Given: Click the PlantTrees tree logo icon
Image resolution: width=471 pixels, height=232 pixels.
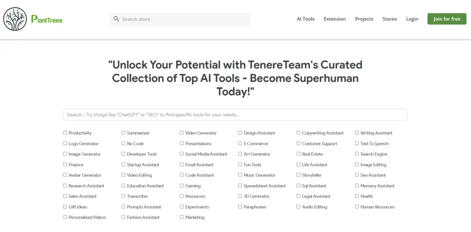Looking at the screenshot, I should click(x=15, y=19).
